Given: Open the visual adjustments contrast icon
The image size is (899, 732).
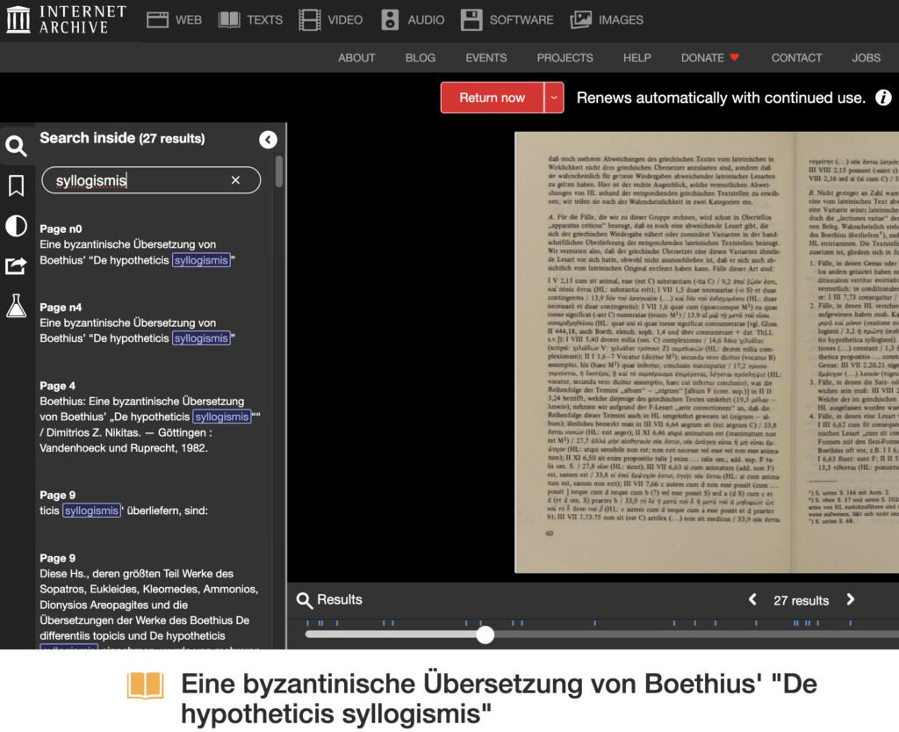Looking at the screenshot, I should click(x=16, y=227).
